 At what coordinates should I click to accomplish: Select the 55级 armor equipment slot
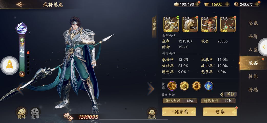[x=209, y=24]
